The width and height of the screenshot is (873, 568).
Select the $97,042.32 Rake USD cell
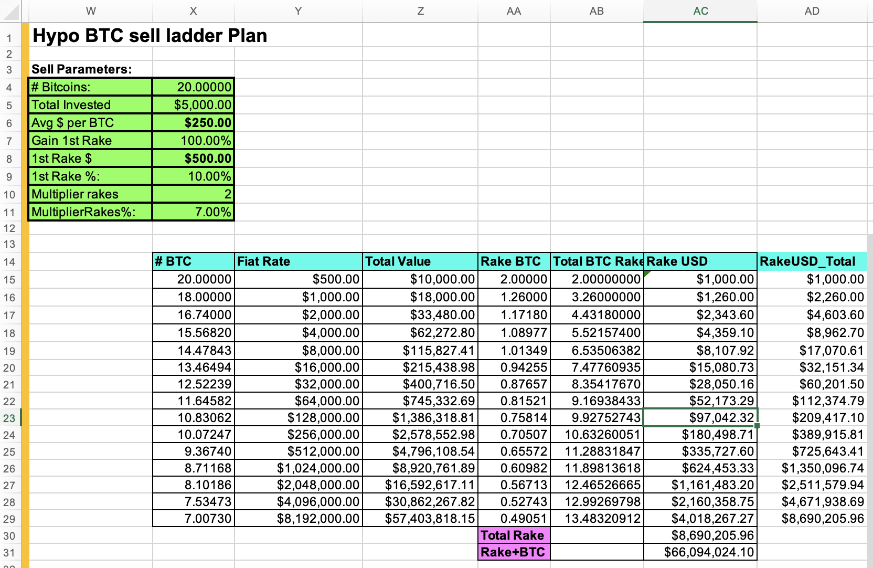coord(700,418)
